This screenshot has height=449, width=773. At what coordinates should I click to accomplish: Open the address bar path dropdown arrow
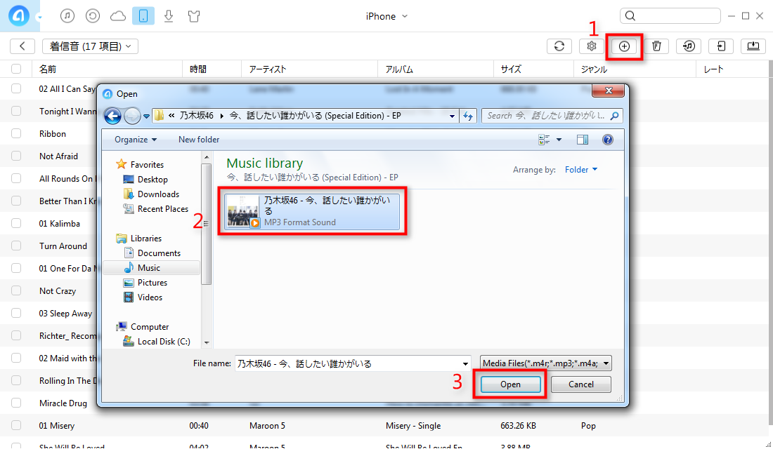tap(452, 116)
